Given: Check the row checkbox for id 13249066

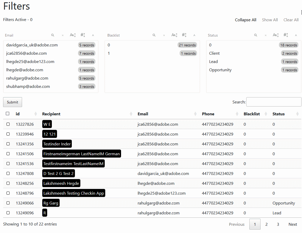Looking at the screenshot, I should (8, 203).
